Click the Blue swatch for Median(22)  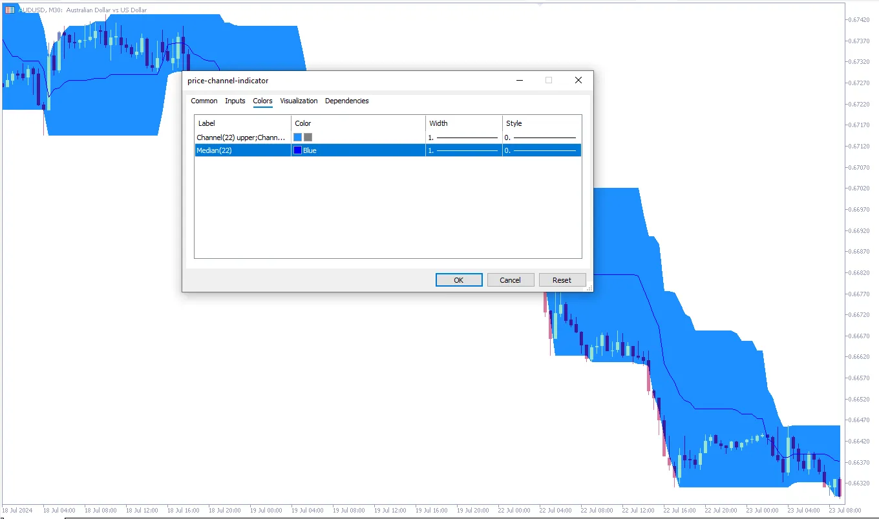(298, 150)
